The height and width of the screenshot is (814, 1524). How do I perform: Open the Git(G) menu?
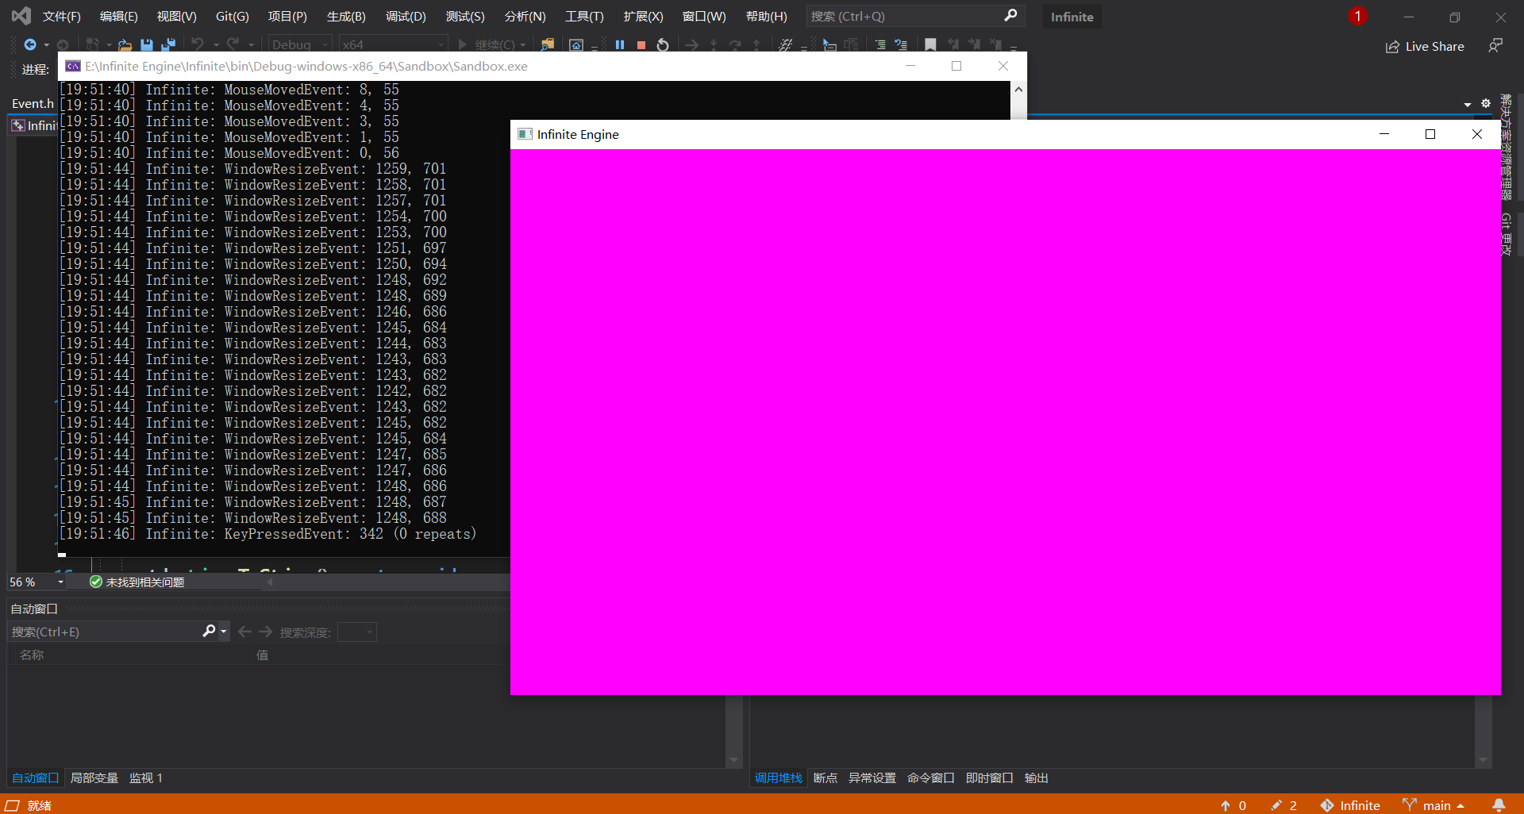(233, 17)
